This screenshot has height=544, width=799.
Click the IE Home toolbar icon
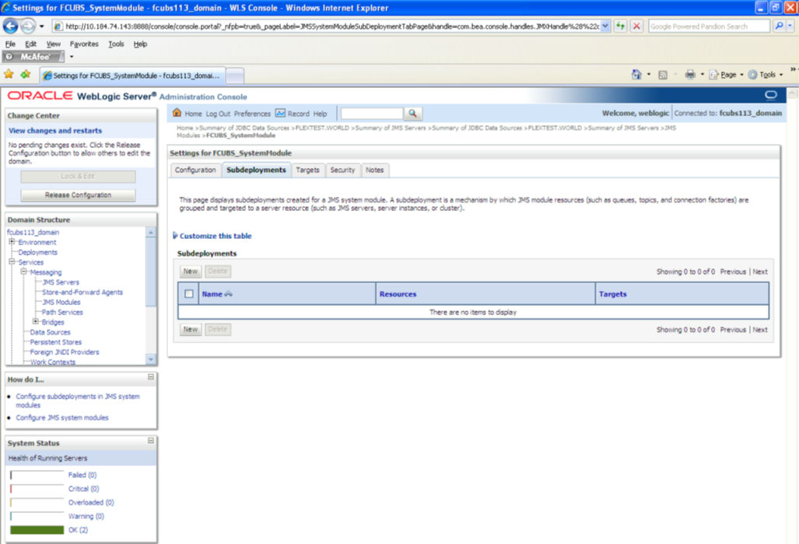coord(636,75)
